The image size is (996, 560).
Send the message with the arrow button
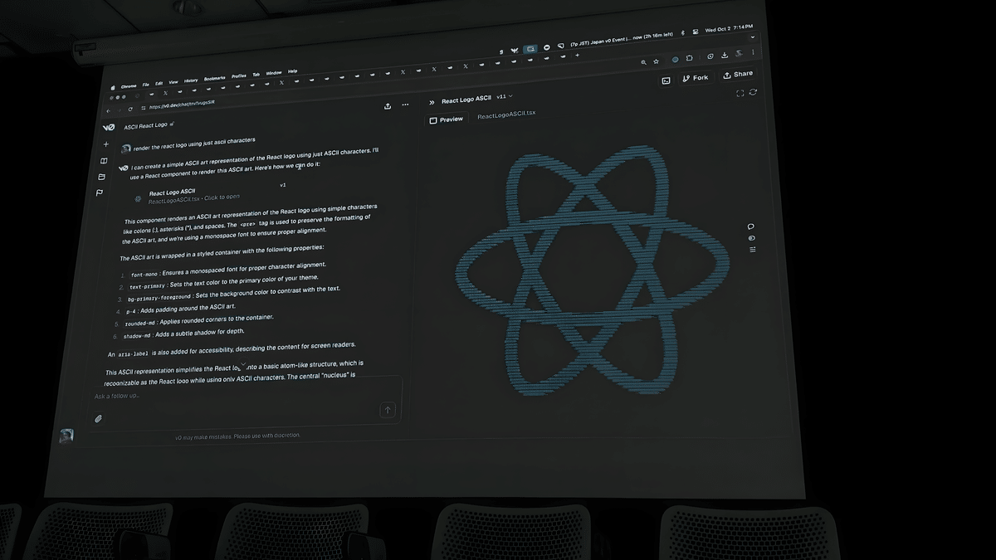[387, 410]
